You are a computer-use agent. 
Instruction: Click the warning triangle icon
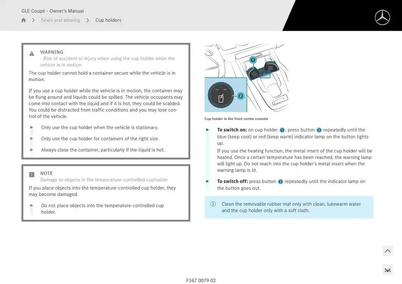[32, 54]
